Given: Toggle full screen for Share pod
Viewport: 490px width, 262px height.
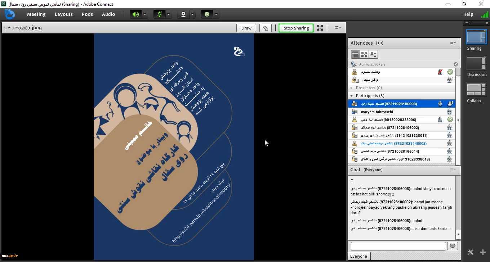Looking at the screenshot, I should 320,28.
